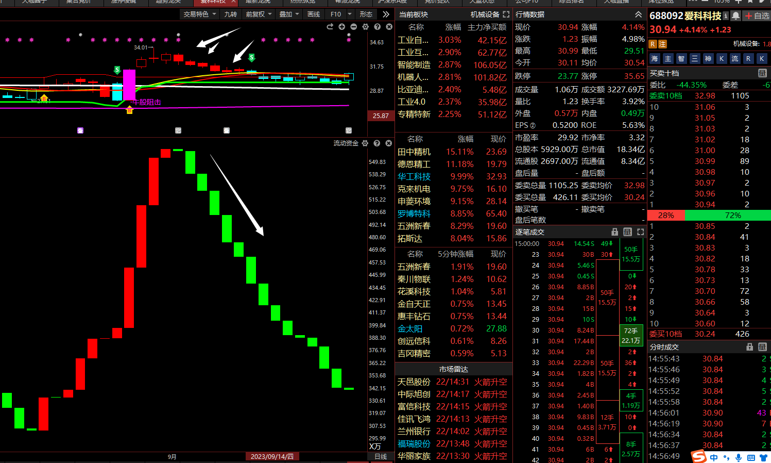Image resolution: width=771 pixels, height=463 pixels.
Task: Open the Sogou skin shirt icon
Action: click(765, 457)
